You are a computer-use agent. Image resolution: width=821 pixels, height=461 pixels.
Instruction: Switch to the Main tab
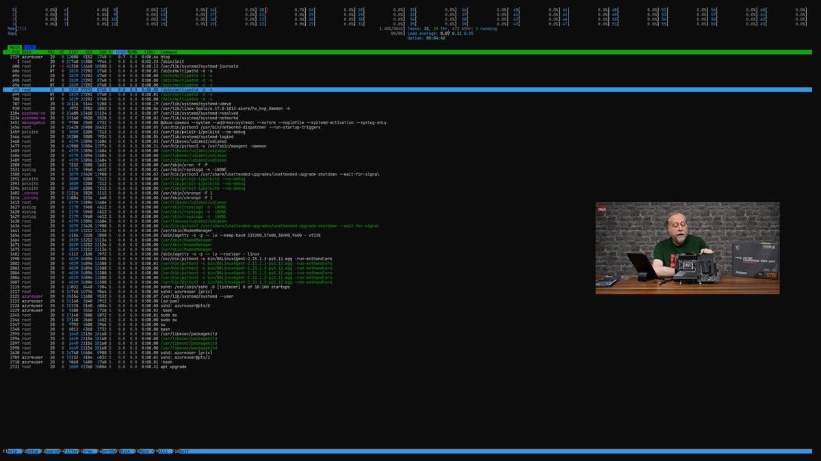point(14,47)
